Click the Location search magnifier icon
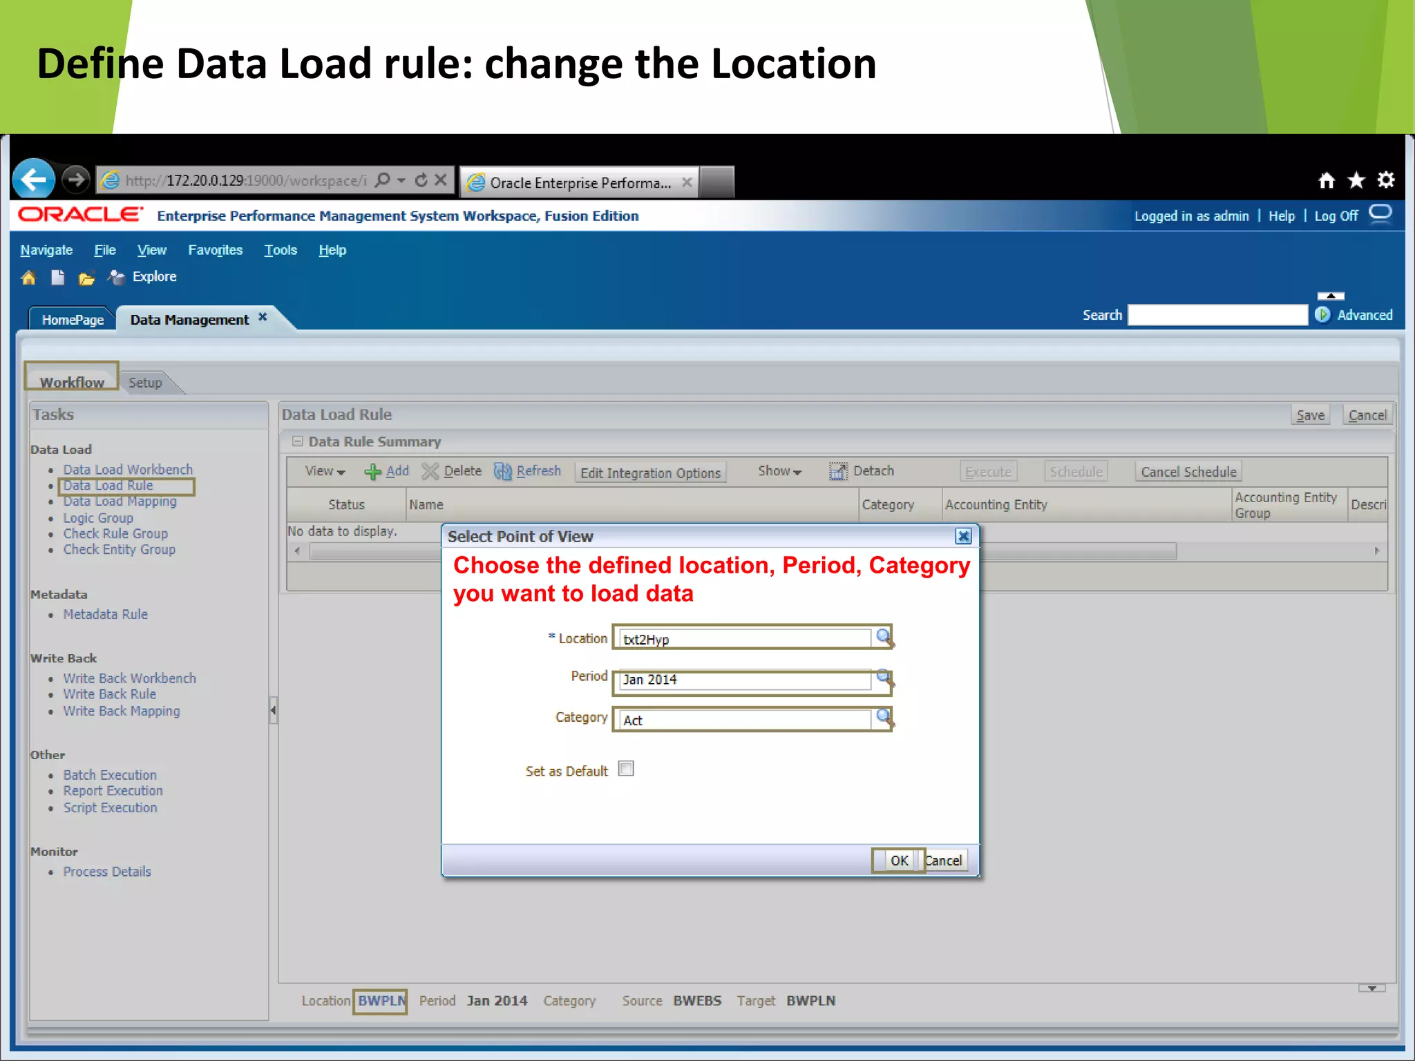 tap(884, 636)
